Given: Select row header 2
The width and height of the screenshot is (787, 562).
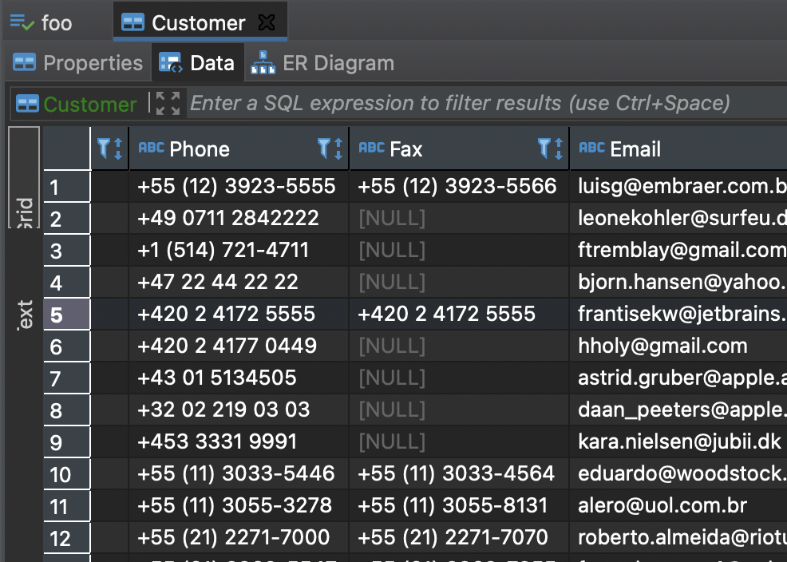Looking at the screenshot, I should tap(67, 219).
